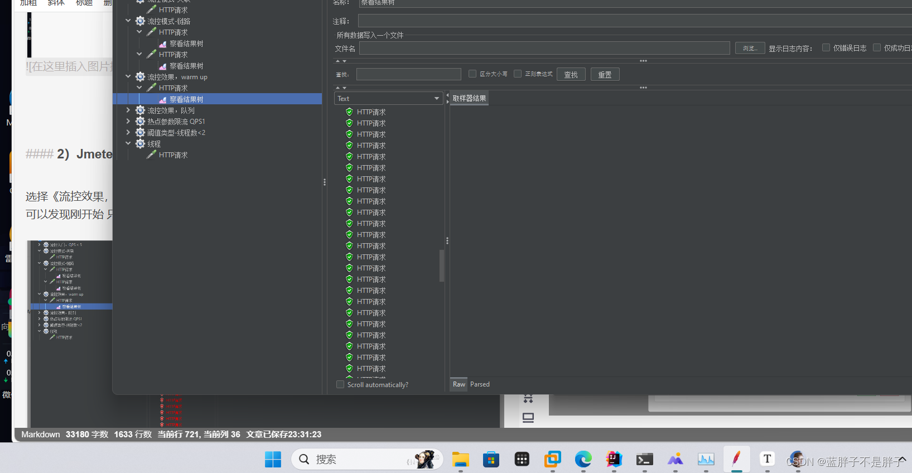Click 查找 search button

coord(571,74)
